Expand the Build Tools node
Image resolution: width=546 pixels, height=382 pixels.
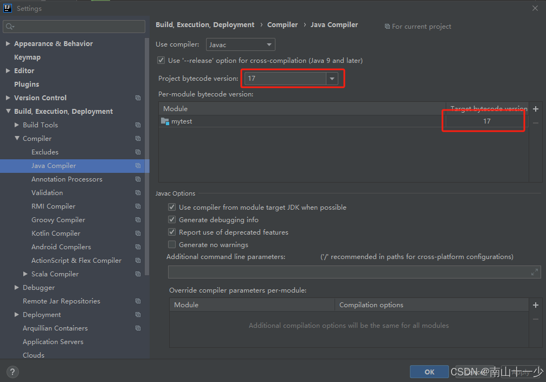[x=17, y=125]
